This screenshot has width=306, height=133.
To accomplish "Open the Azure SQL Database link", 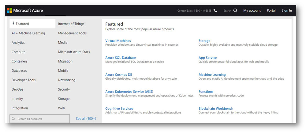I will (x=121, y=58).
